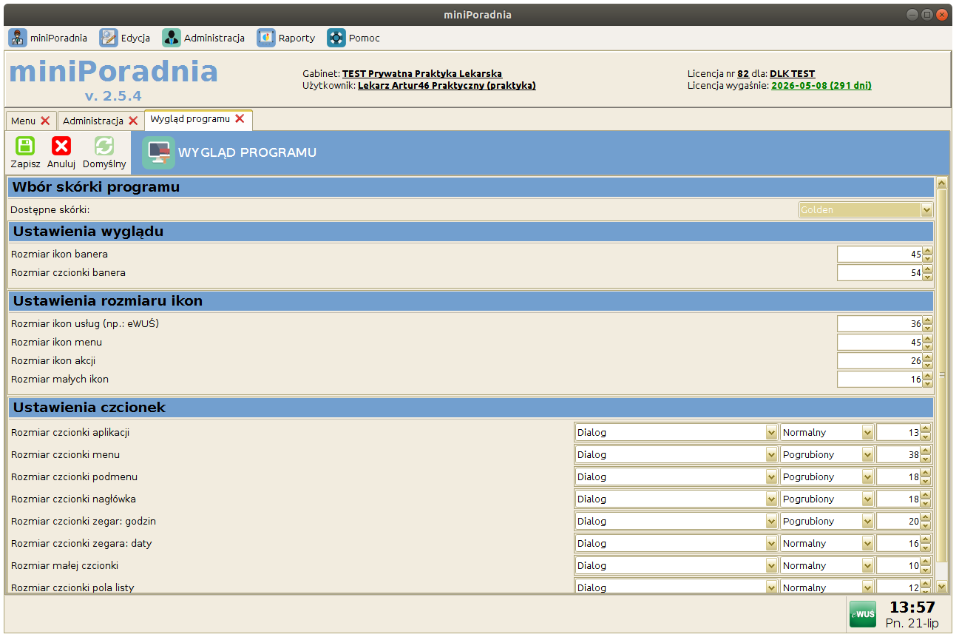This screenshot has height=640, width=959.
Task: Click the license expiry date link
Action: [x=821, y=86]
